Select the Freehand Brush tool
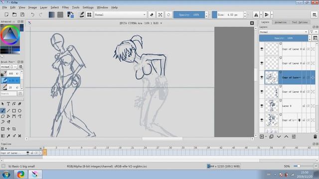 point(2,111)
